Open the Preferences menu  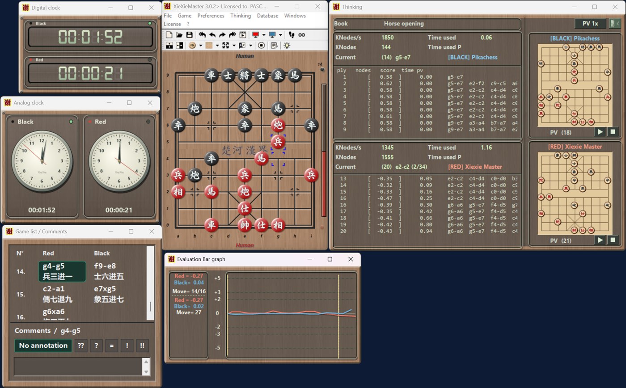pyautogui.click(x=211, y=16)
